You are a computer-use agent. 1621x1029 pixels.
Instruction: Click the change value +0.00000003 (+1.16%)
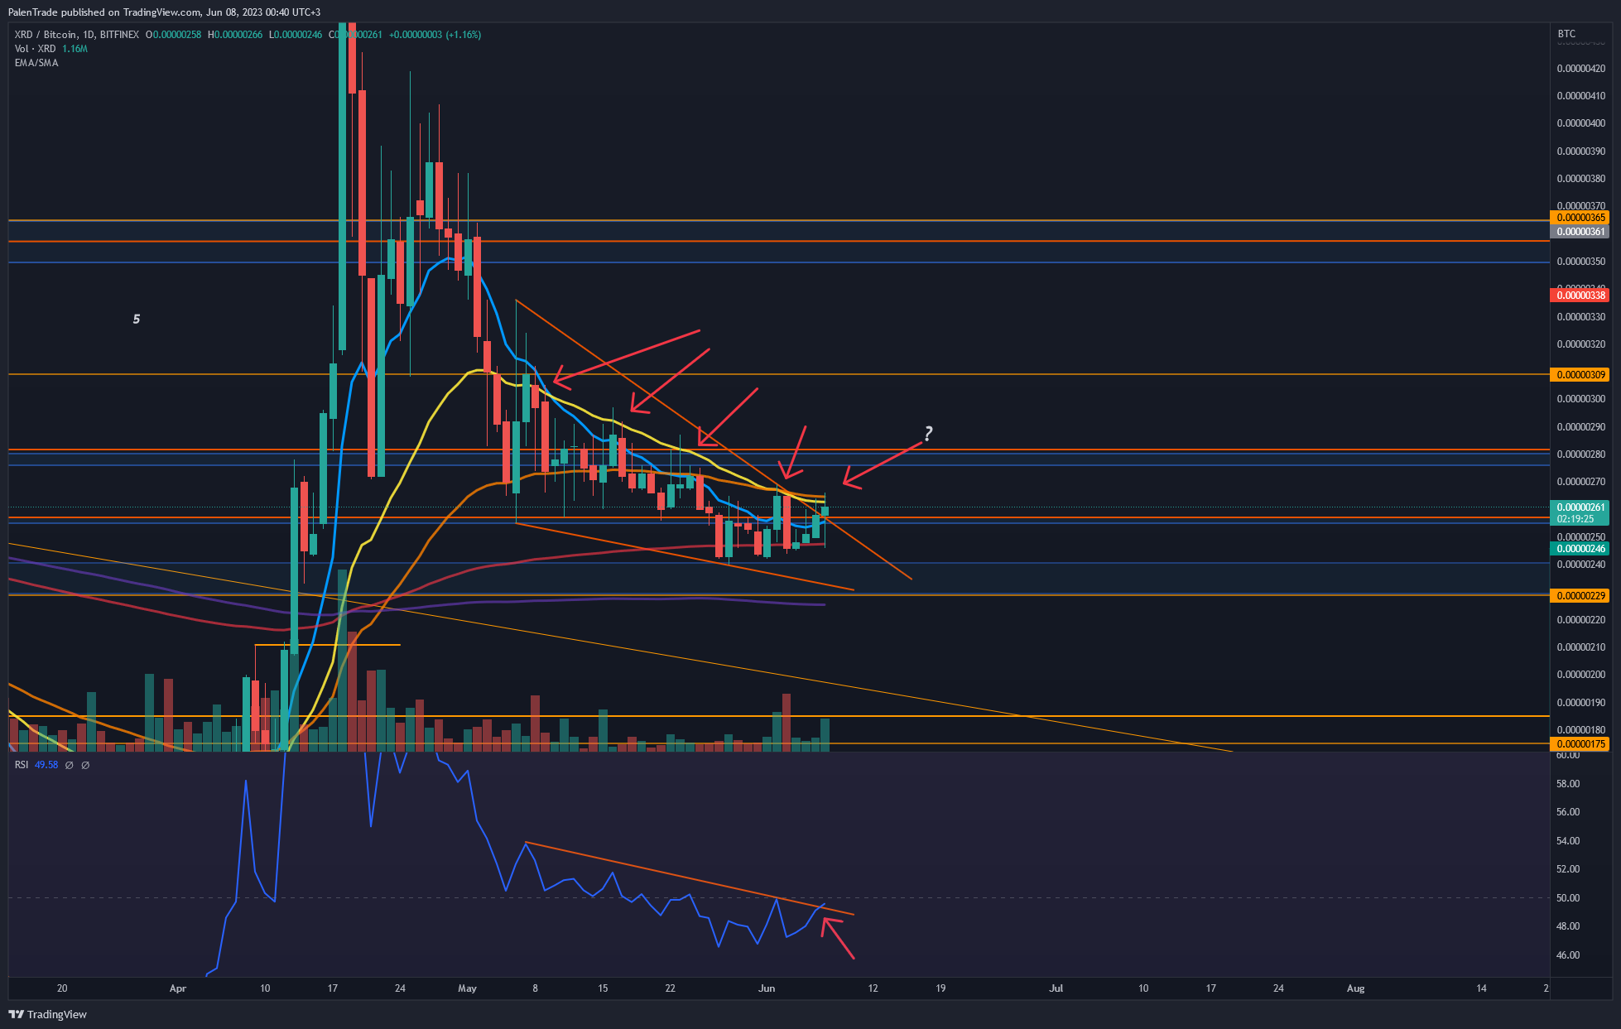click(435, 35)
